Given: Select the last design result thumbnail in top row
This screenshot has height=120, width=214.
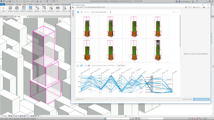Looking at the screenshot, I should click(x=158, y=27).
